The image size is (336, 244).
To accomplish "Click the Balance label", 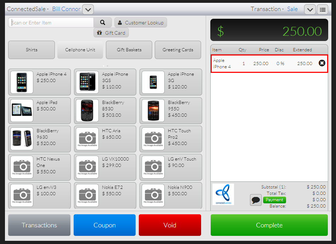I will [278, 206].
